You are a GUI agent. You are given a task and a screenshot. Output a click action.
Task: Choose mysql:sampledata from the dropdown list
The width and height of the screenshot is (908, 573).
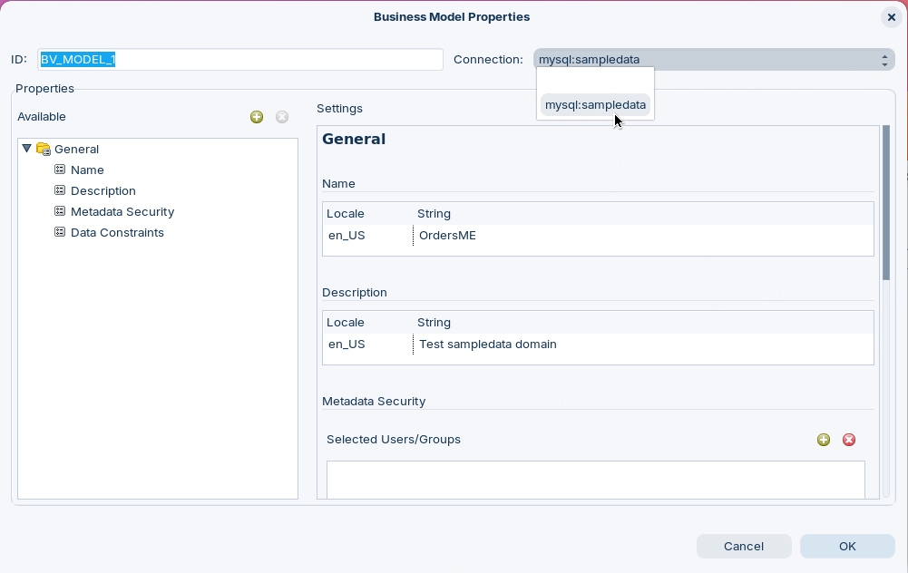click(x=595, y=105)
